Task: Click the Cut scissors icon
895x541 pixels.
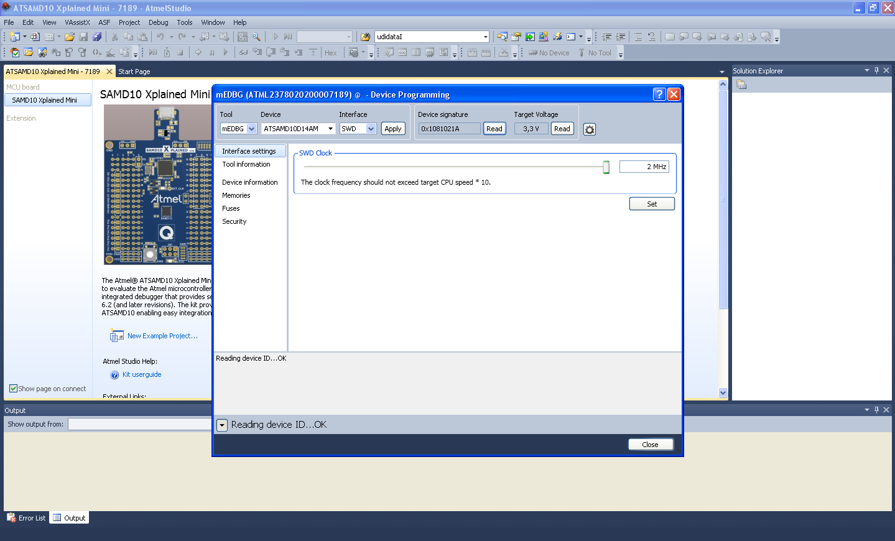Action: pos(114,37)
